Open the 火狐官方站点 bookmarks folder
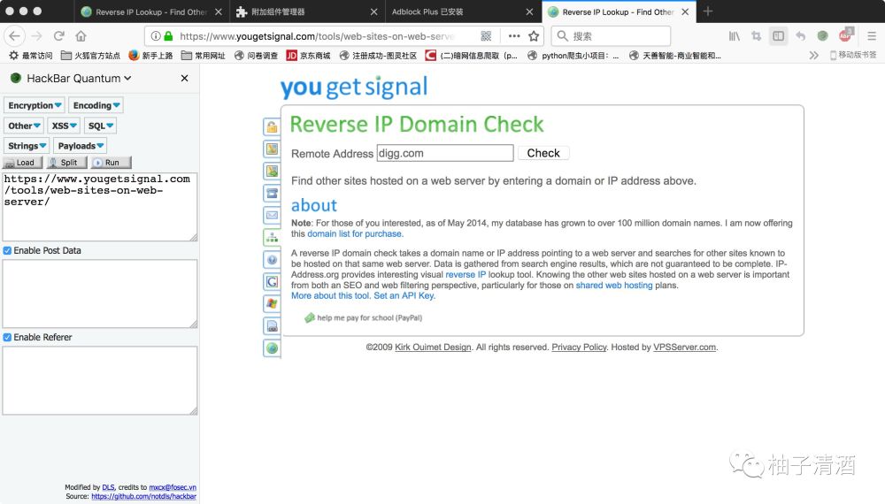885x504 pixels. pyautogui.click(x=90, y=55)
